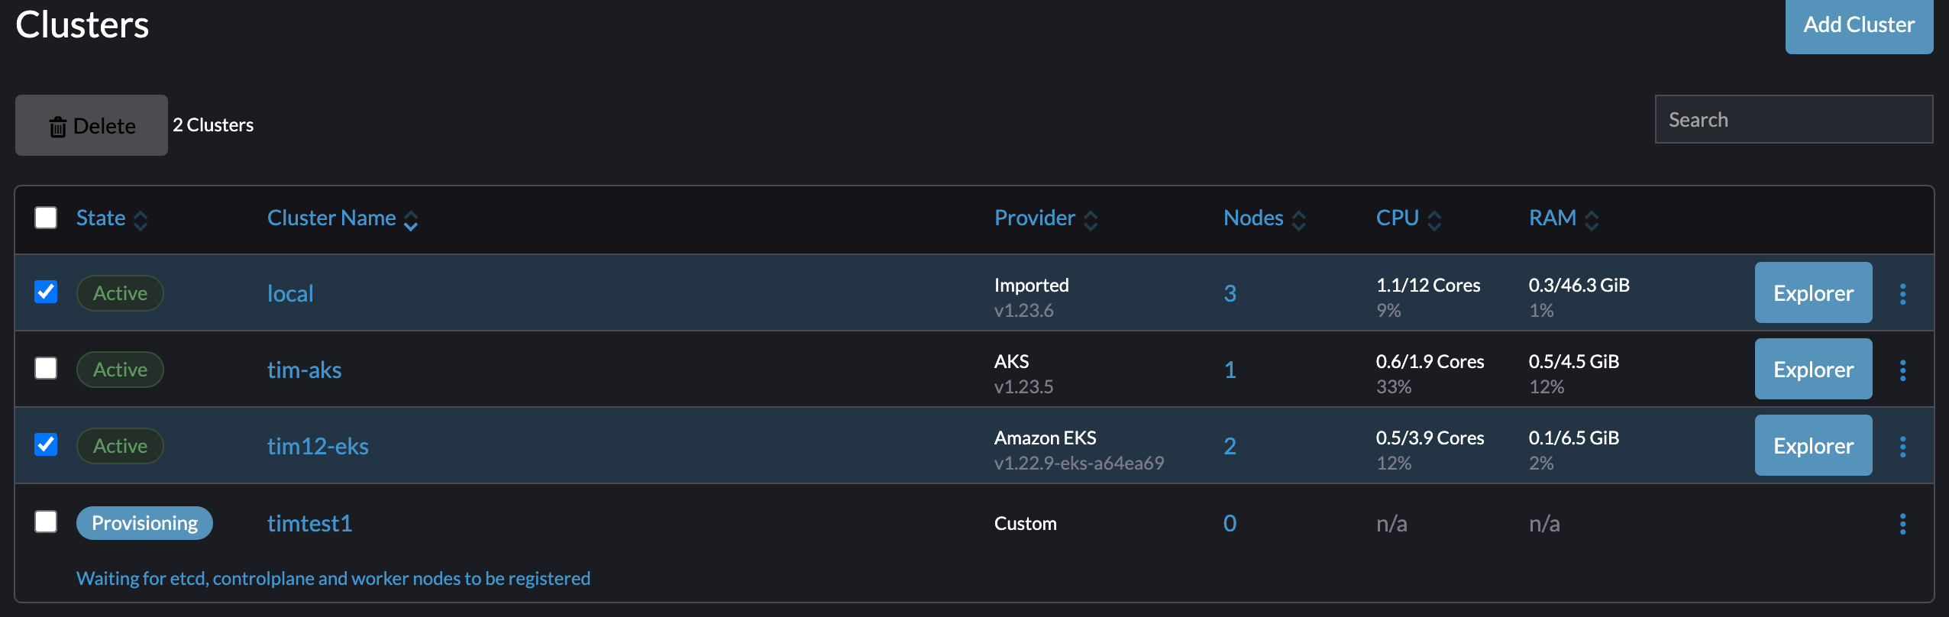
Task: Open the action menu for timtest1
Action: coord(1902,522)
